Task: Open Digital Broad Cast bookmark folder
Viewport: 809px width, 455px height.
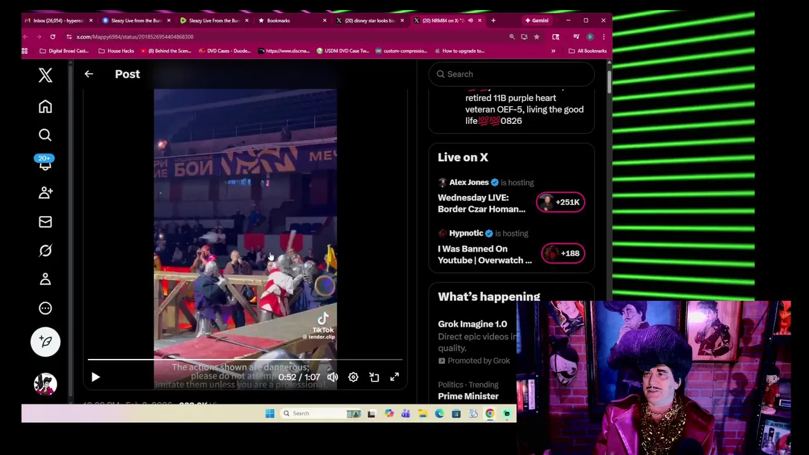Action: coord(63,51)
